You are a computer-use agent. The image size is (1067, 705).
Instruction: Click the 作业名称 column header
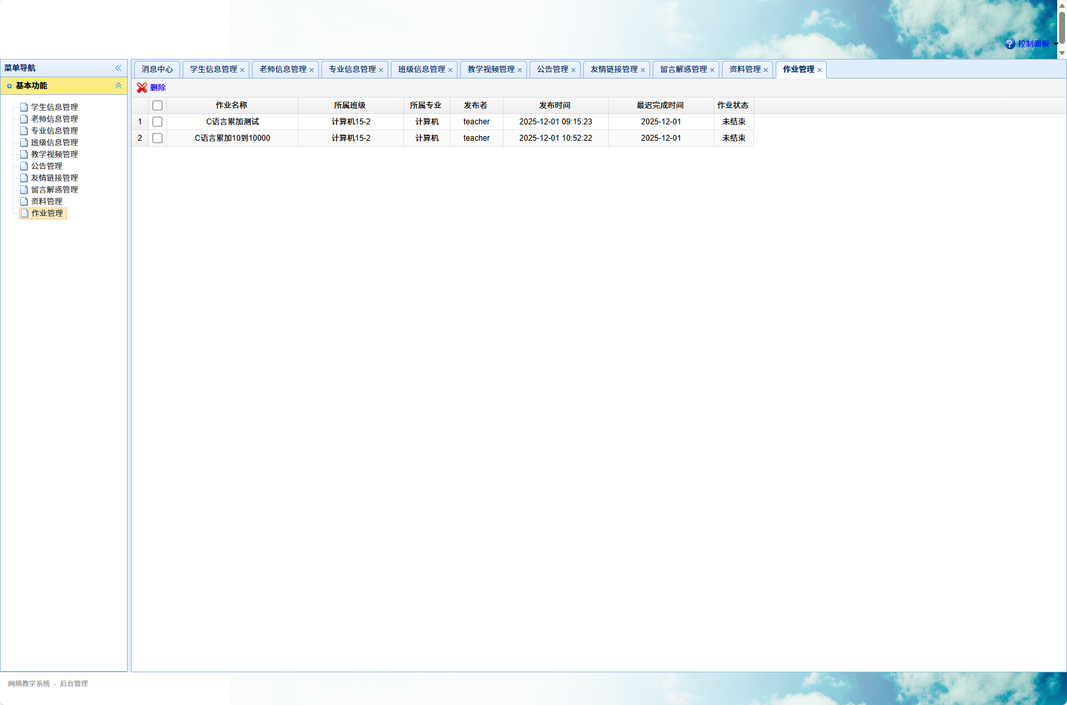(232, 105)
